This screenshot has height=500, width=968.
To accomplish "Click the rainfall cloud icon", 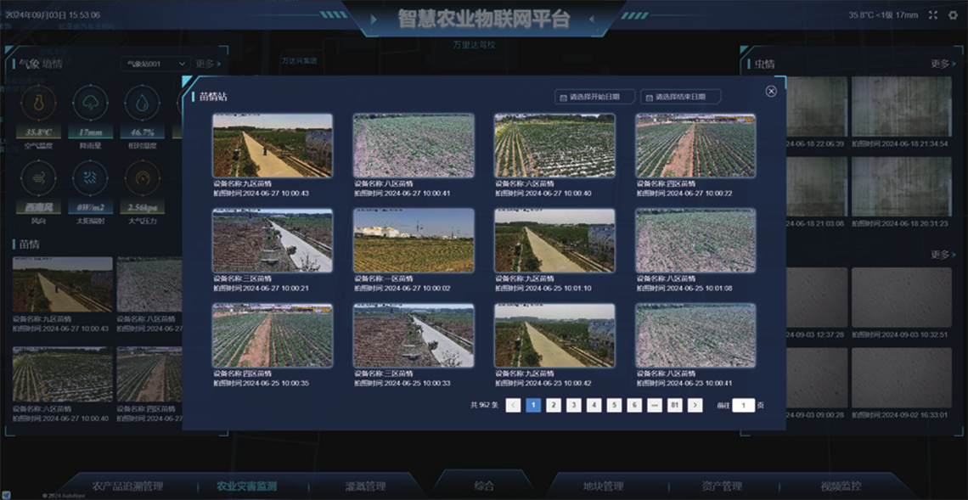I will 90,104.
